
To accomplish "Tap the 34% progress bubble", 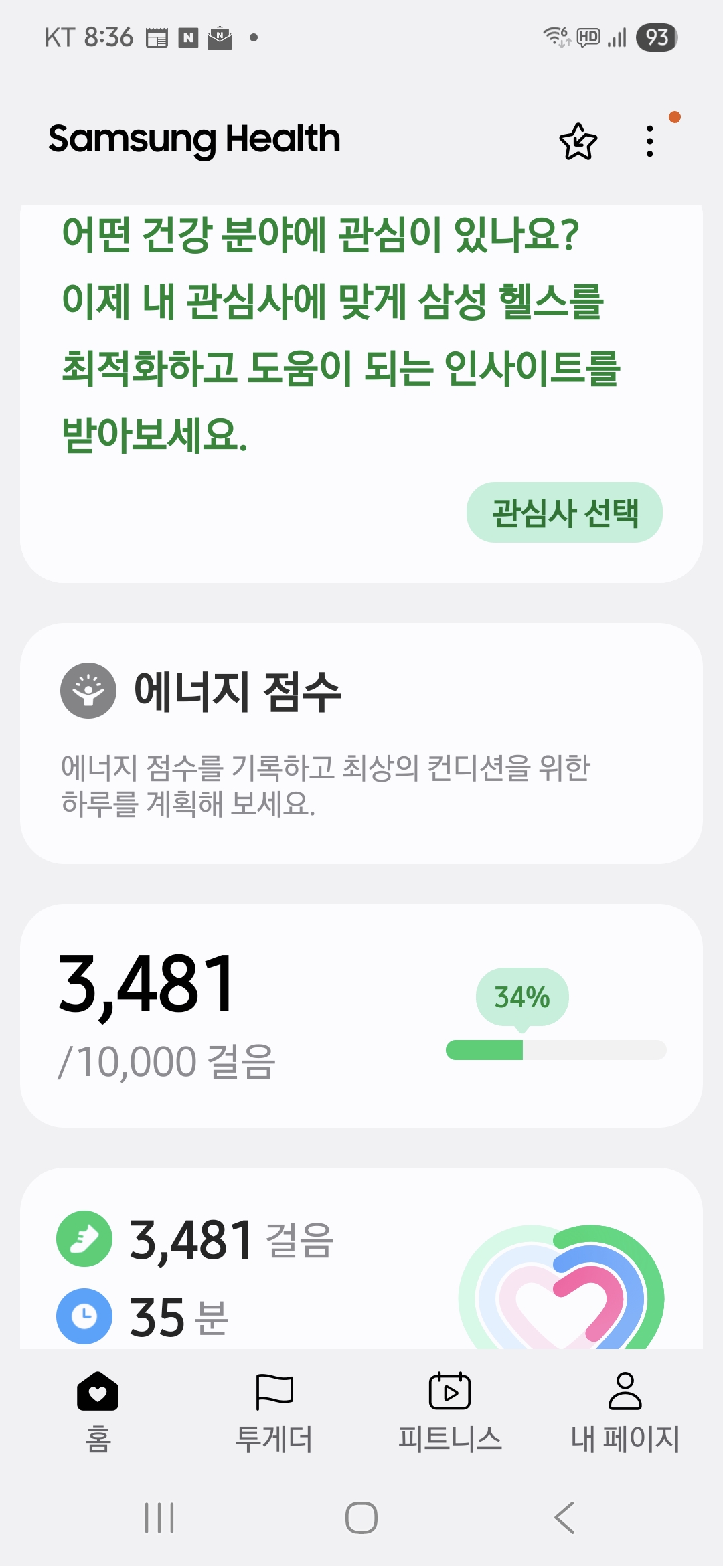I will click(x=522, y=997).
